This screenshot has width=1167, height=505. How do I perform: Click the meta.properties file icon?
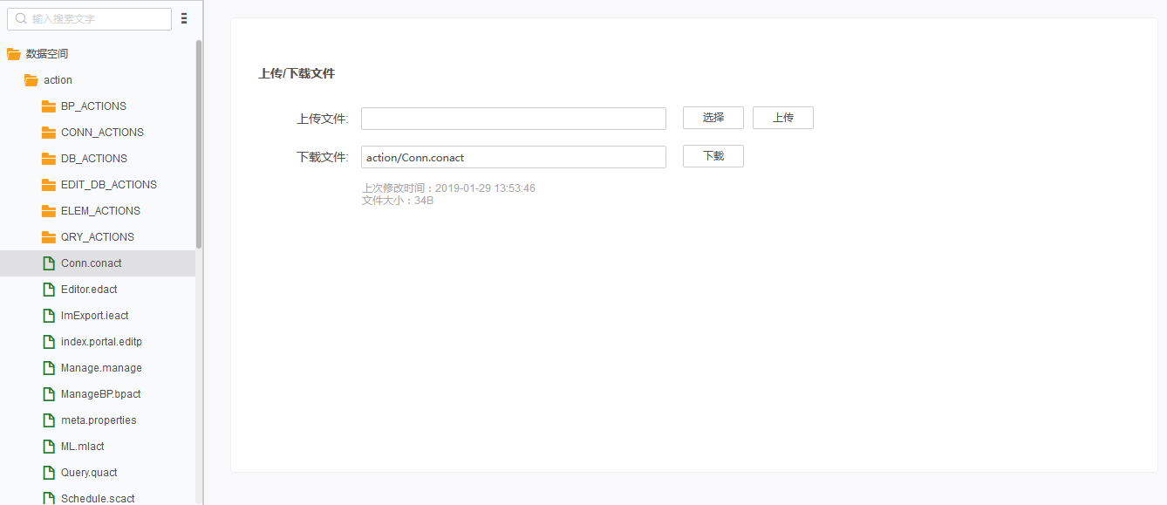coord(49,420)
